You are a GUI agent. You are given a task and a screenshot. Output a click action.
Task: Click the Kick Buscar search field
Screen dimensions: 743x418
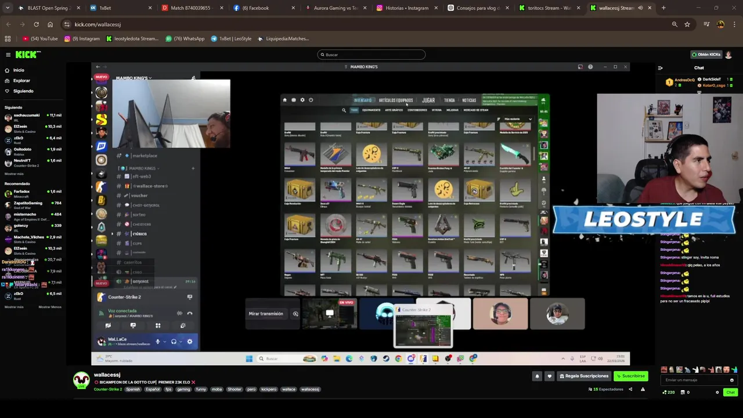pos(371,55)
